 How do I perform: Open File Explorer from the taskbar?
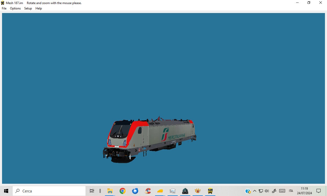point(110,191)
